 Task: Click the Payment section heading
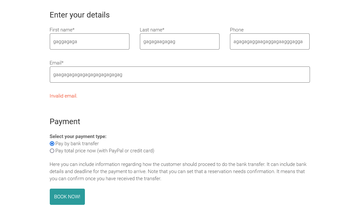(65, 122)
